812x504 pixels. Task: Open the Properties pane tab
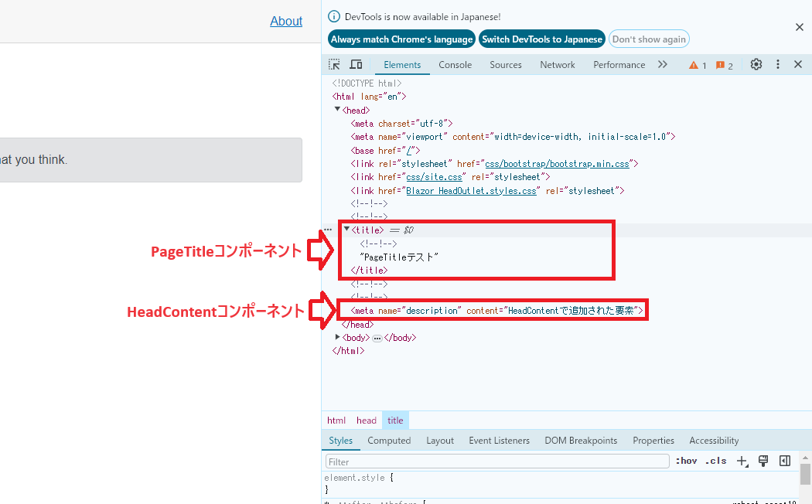click(x=653, y=441)
